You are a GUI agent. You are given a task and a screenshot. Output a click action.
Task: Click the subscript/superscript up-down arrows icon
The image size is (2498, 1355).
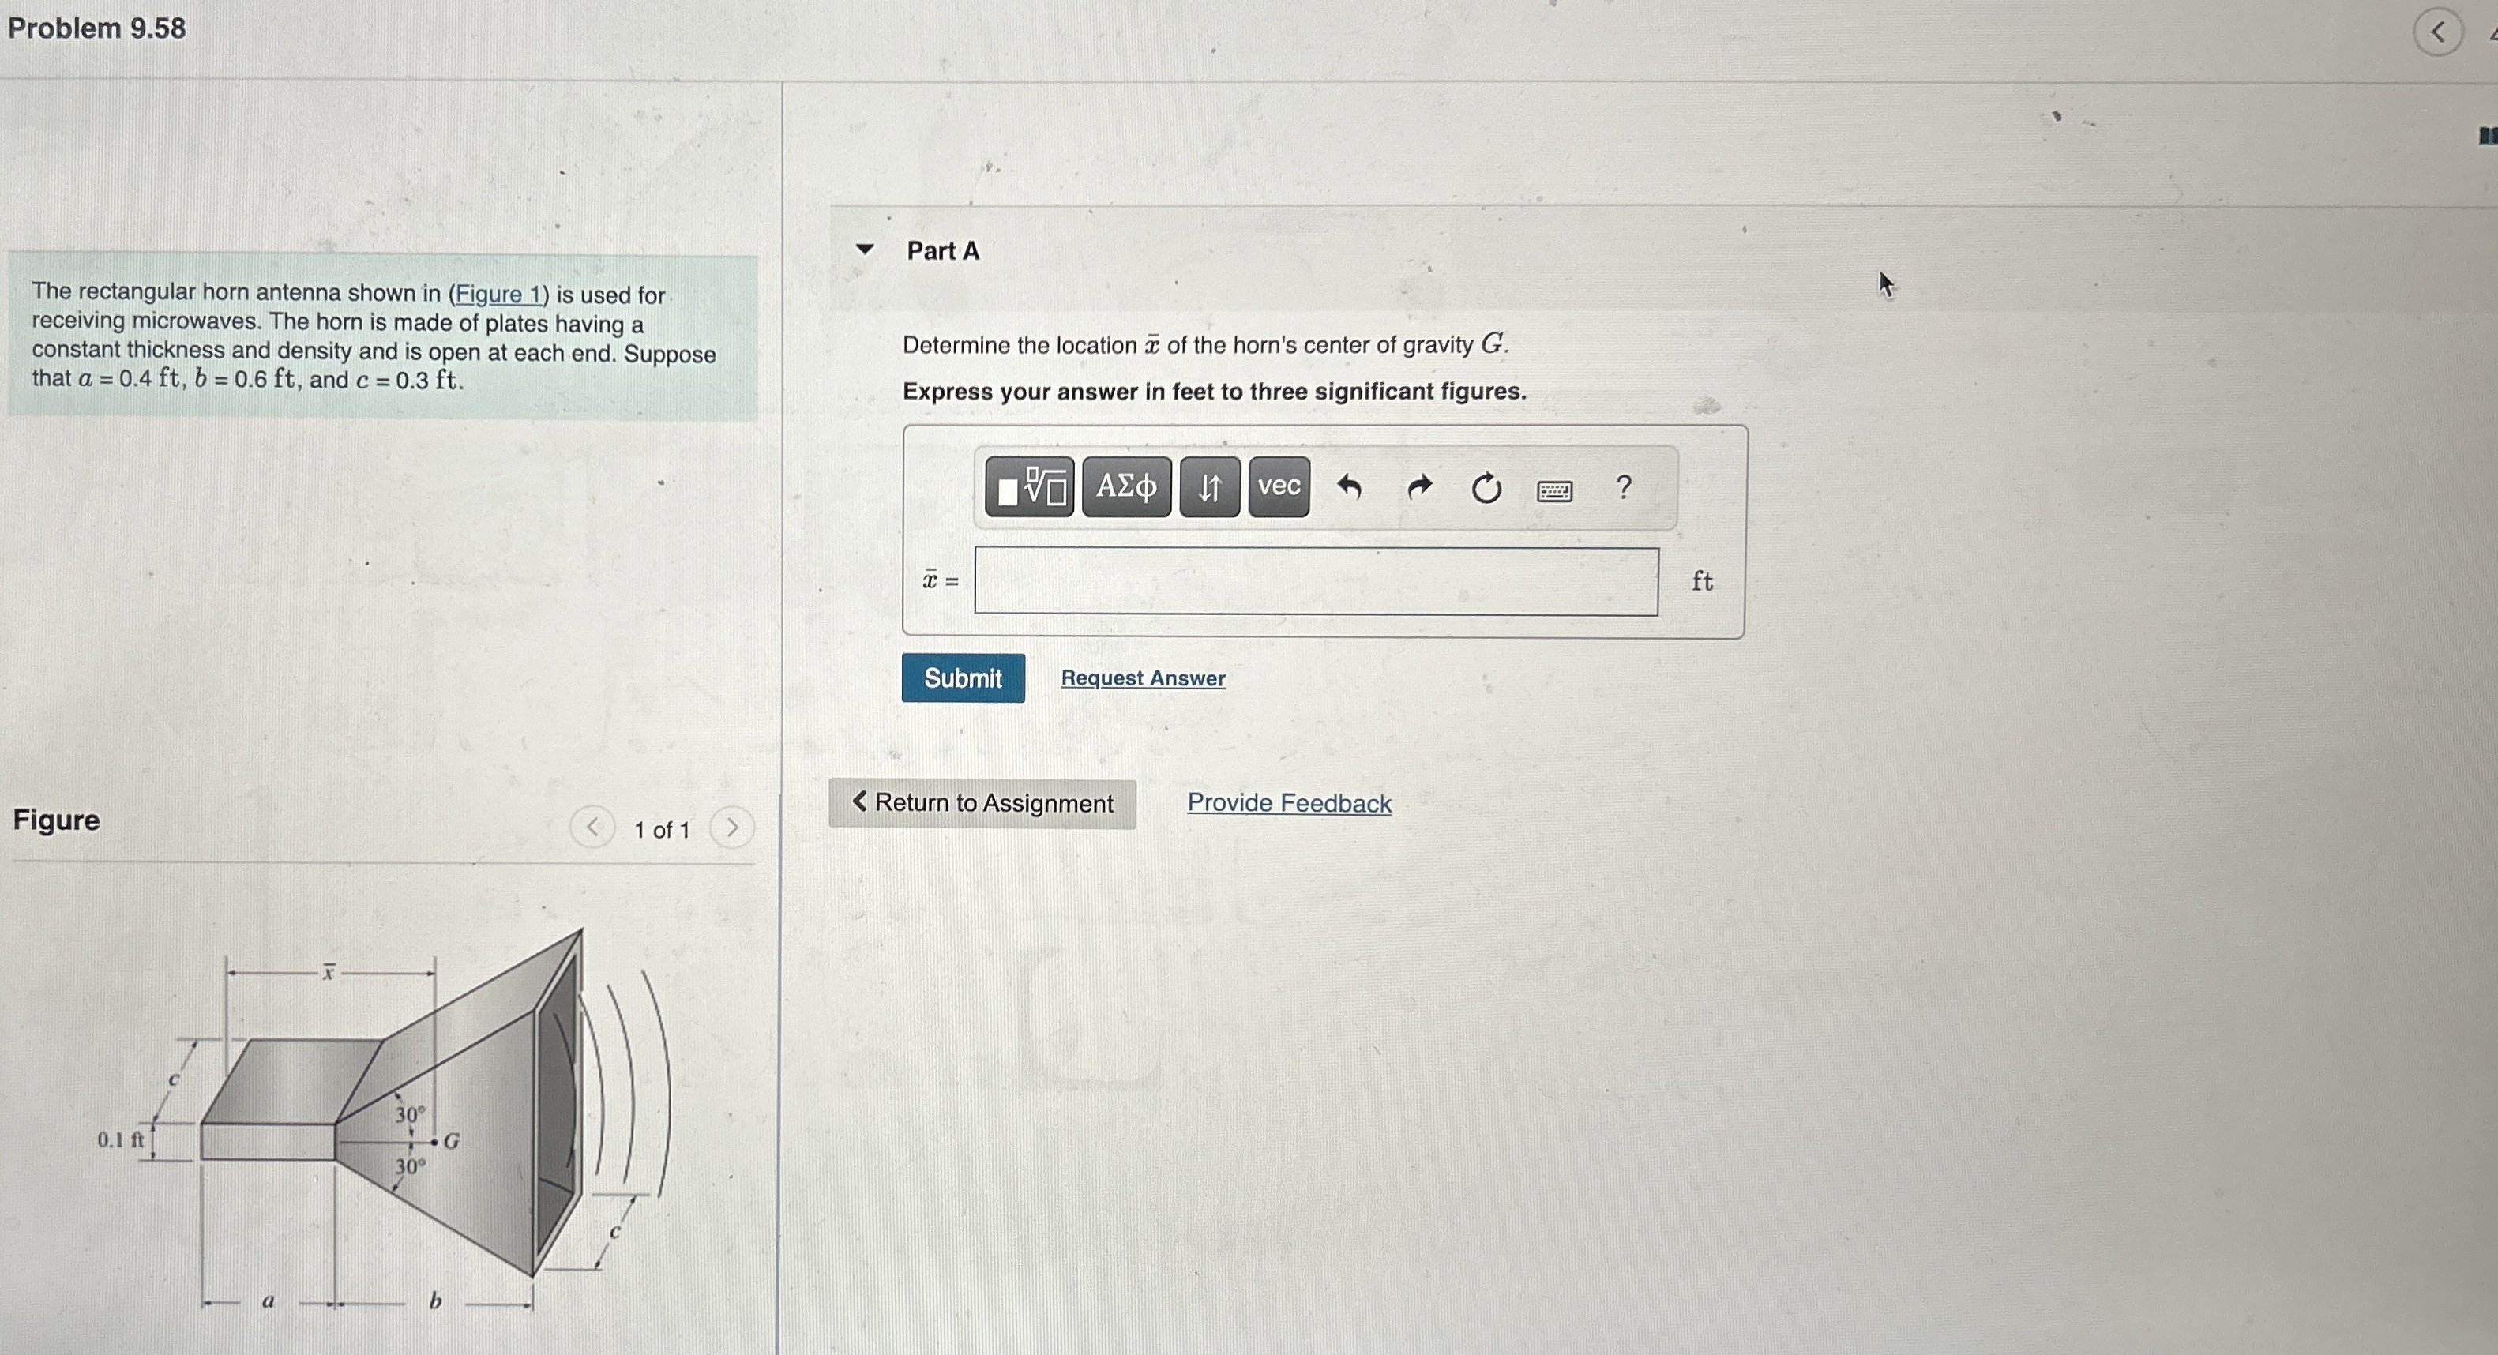pos(1210,487)
